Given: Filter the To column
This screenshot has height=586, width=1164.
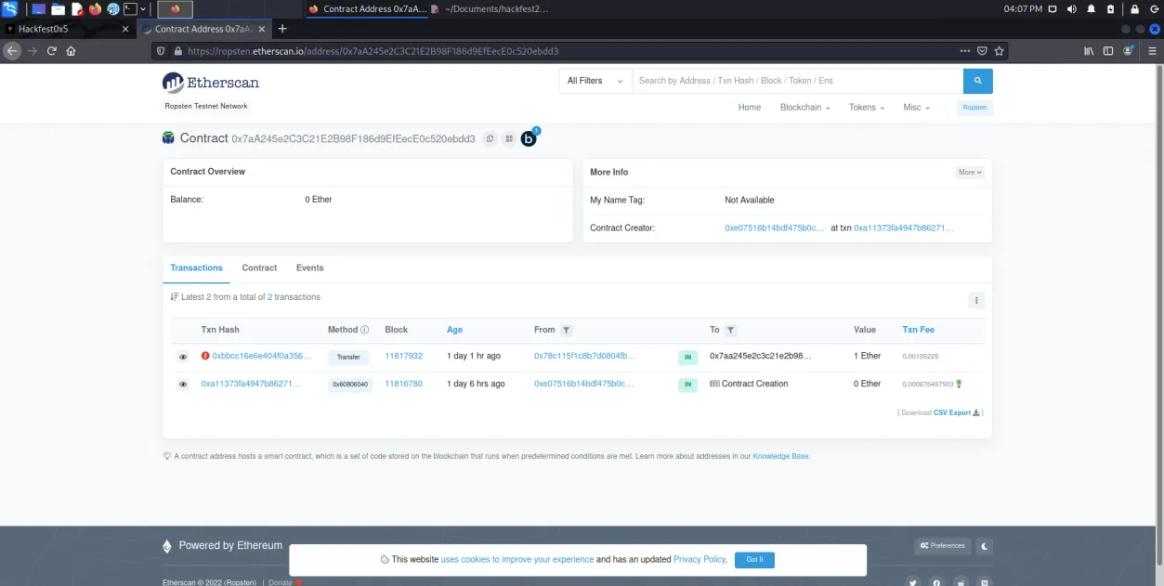Looking at the screenshot, I should 730,330.
